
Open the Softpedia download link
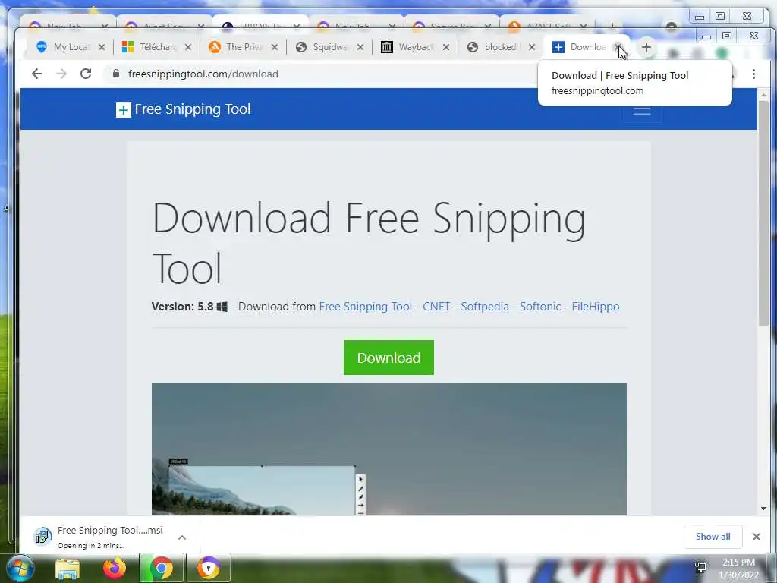coord(485,307)
